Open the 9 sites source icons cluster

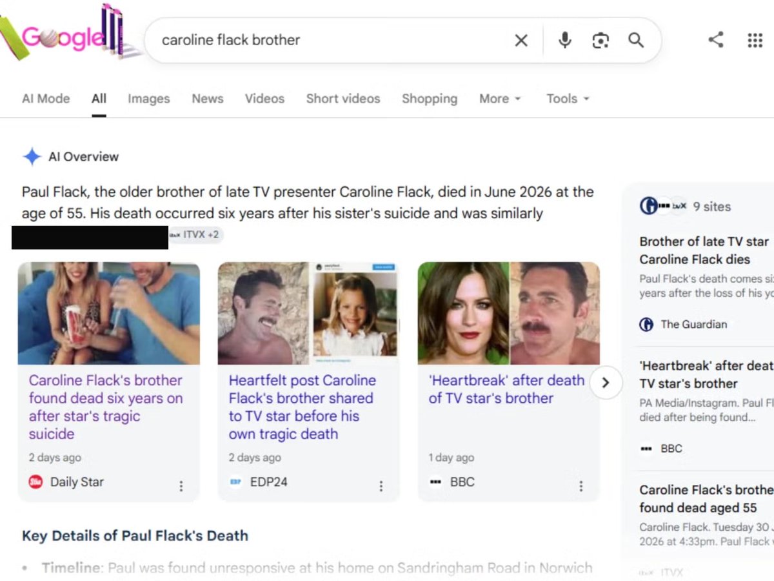663,207
